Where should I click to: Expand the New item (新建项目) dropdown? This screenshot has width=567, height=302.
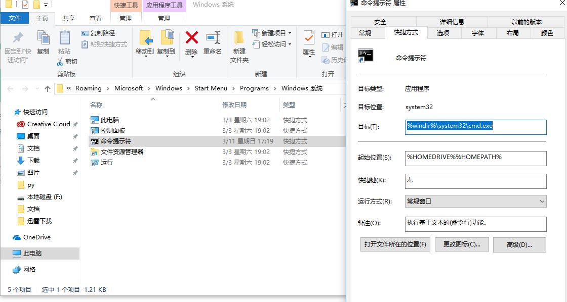click(276, 33)
